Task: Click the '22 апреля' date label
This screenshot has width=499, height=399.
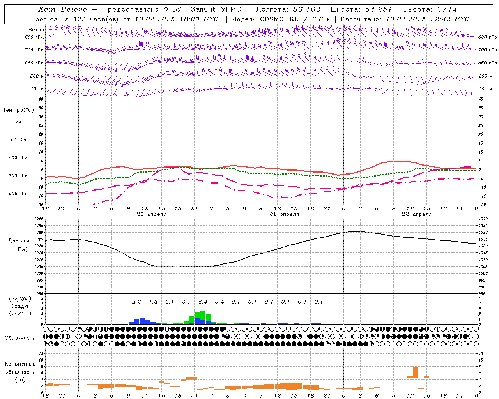Action: tap(417, 214)
